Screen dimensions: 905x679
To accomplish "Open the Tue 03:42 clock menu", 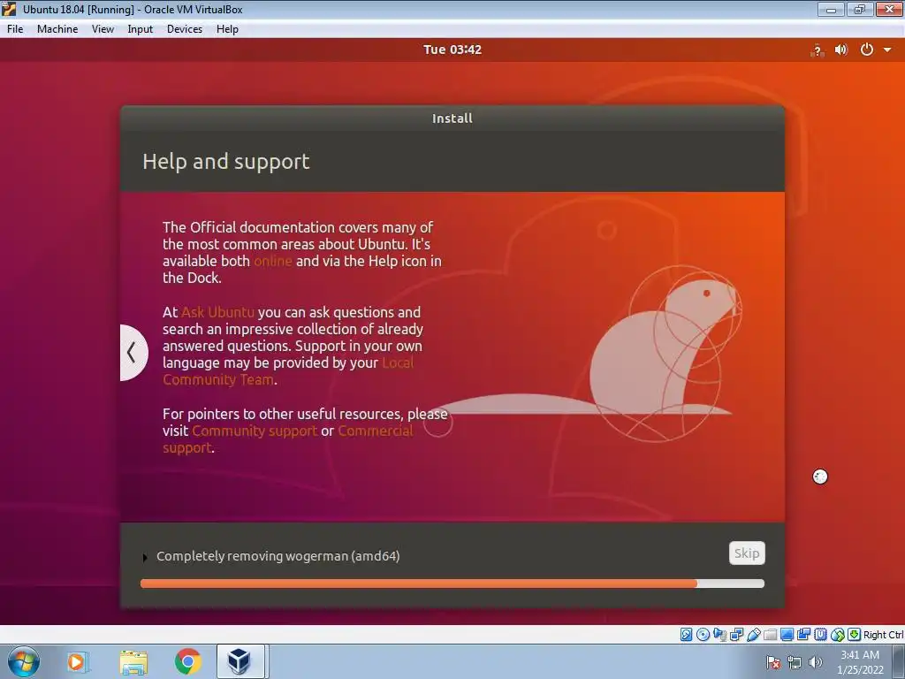I will pos(452,50).
